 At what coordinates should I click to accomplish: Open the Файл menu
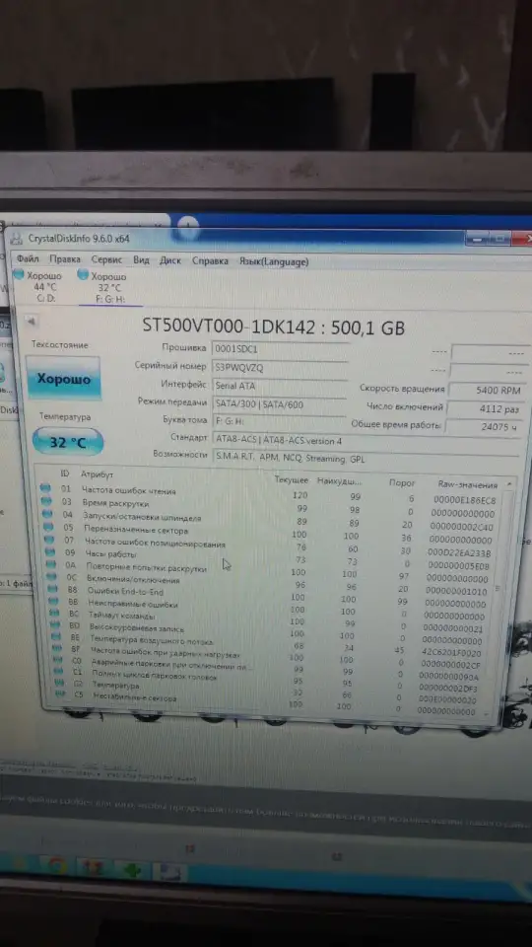point(28,259)
